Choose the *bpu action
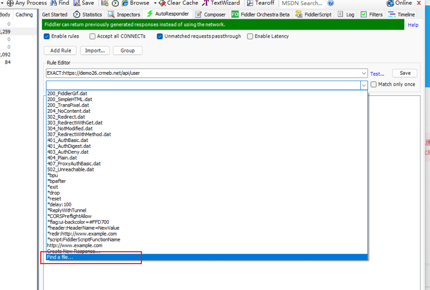The width and height of the screenshot is (430, 290). 207,175
